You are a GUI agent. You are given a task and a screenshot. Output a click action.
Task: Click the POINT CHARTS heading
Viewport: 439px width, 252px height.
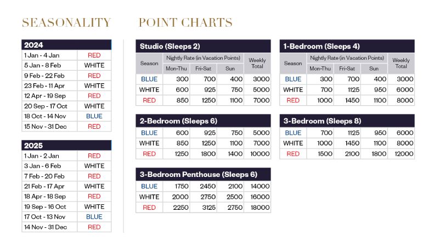pyautogui.click(x=185, y=22)
